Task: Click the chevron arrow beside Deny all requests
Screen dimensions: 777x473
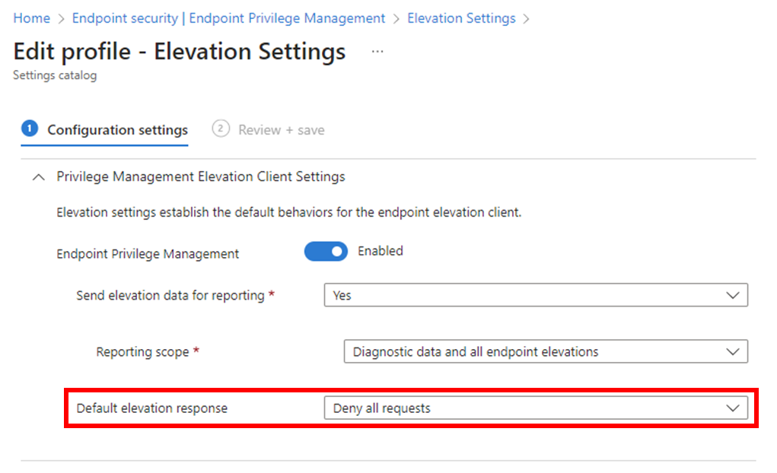Action: point(733,408)
